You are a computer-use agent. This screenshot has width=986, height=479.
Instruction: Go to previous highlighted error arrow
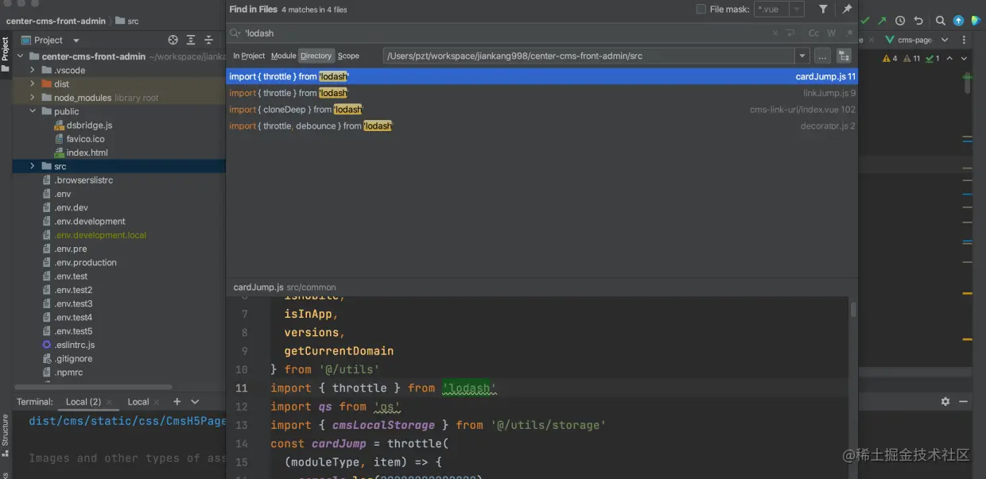click(950, 58)
